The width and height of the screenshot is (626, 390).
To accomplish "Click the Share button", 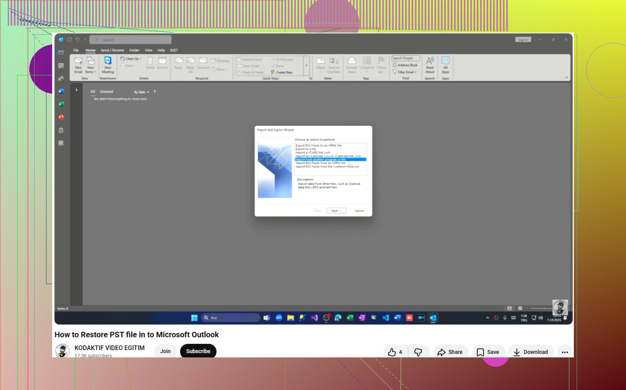I will pyautogui.click(x=450, y=352).
